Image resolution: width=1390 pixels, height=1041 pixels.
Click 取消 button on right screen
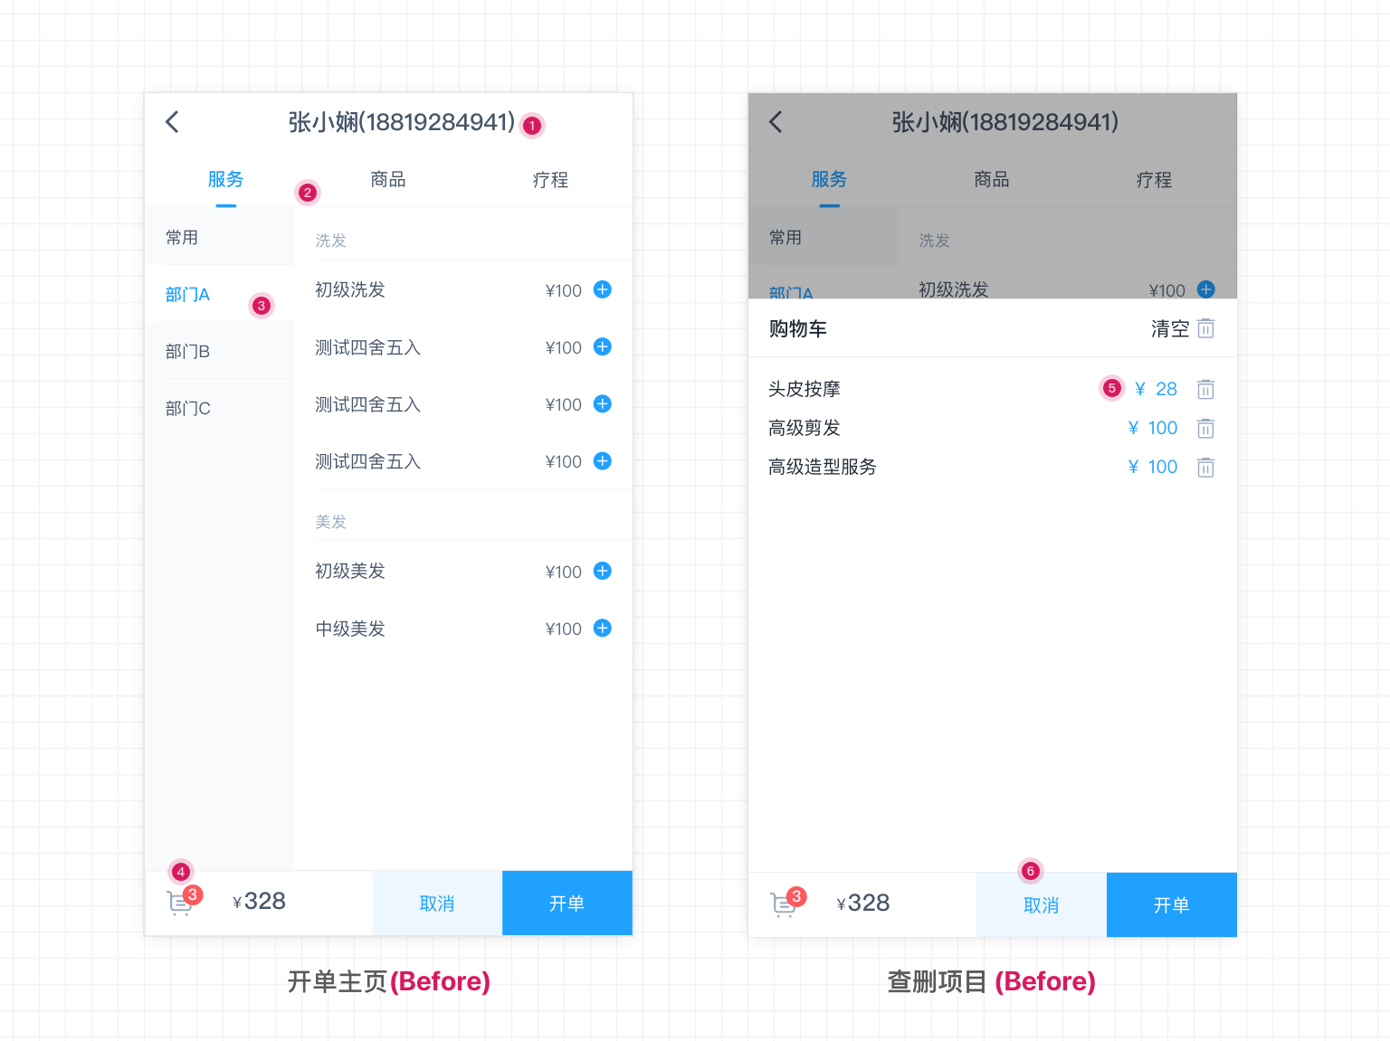[1042, 904]
